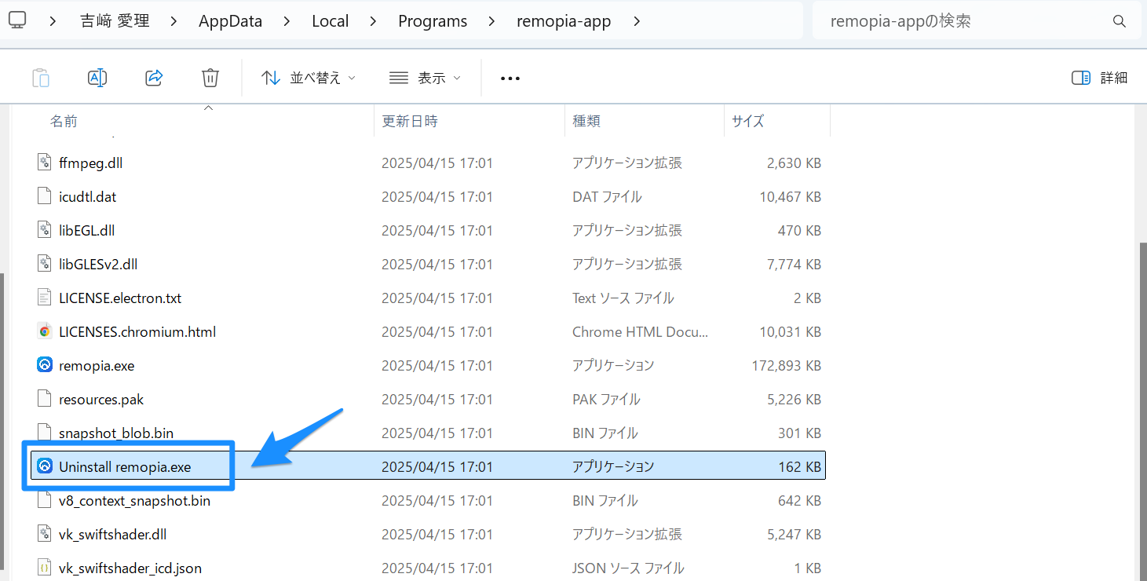Sort by the 名前 column header
The image size is (1147, 581).
click(x=64, y=121)
